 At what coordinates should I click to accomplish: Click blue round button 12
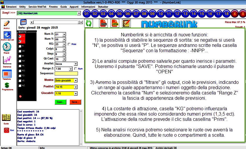click(x=177, y=13)
